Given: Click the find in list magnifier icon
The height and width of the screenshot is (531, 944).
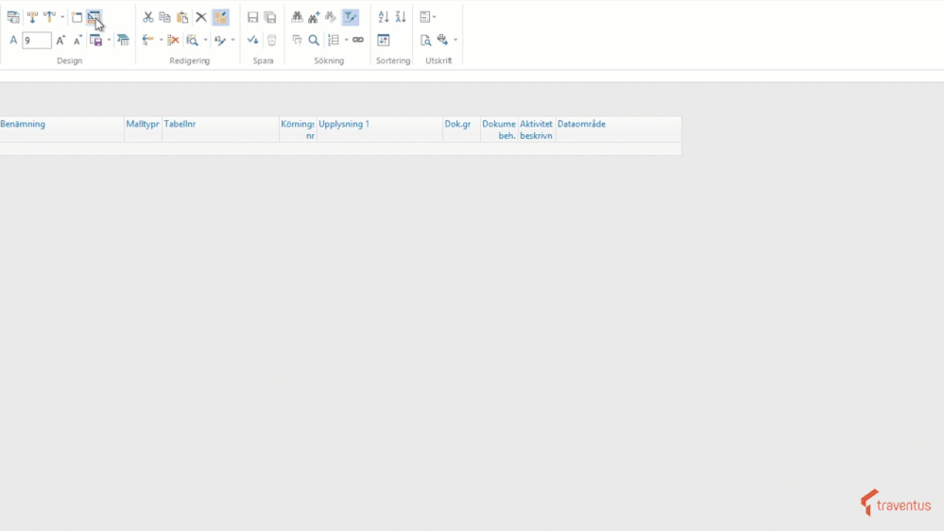Looking at the screenshot, I should pyautogui.click(x=192, y=41).
